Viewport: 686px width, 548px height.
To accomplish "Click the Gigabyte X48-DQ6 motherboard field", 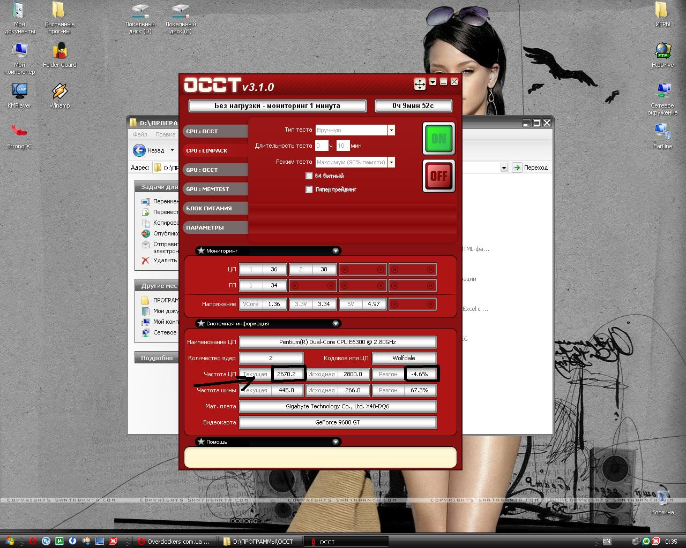I will (338, 406).
